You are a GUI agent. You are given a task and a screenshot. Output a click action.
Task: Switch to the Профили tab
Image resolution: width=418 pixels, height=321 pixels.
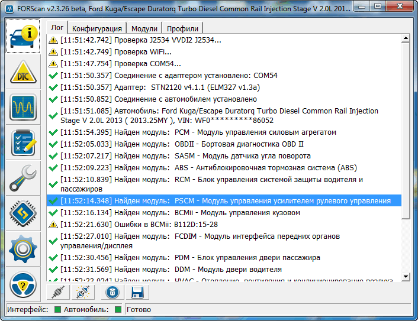[x=182, y=28]
